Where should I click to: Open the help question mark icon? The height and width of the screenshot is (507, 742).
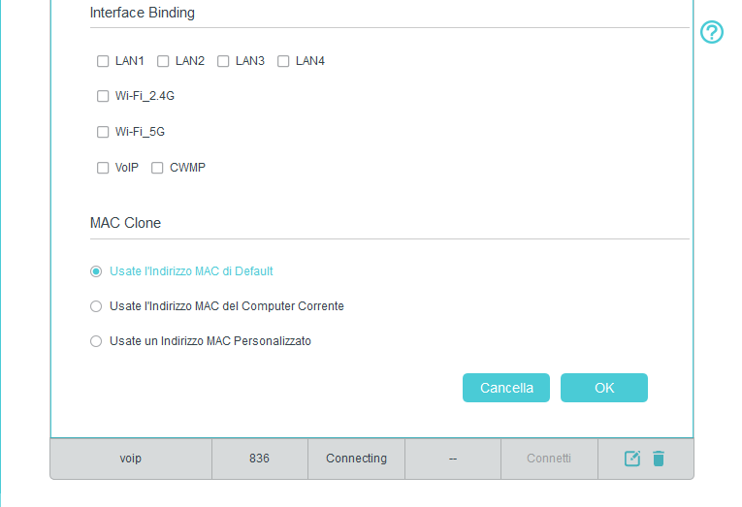712,32
